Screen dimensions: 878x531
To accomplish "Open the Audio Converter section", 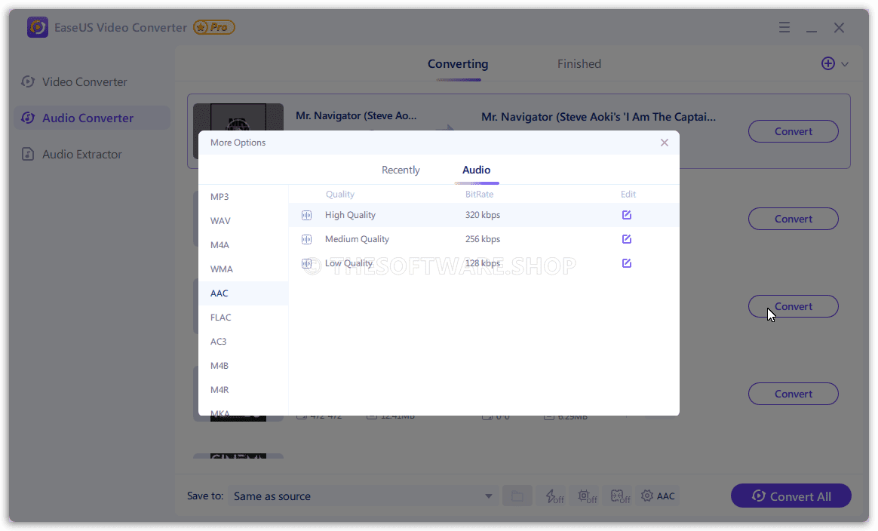I will (92, 118).
